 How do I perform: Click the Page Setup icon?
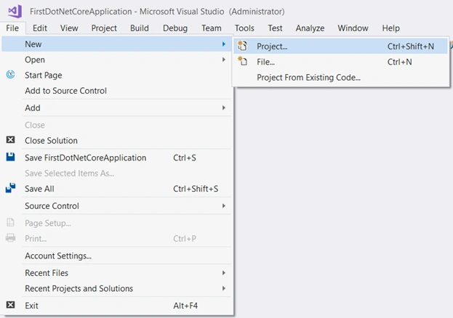coord(10,222)
